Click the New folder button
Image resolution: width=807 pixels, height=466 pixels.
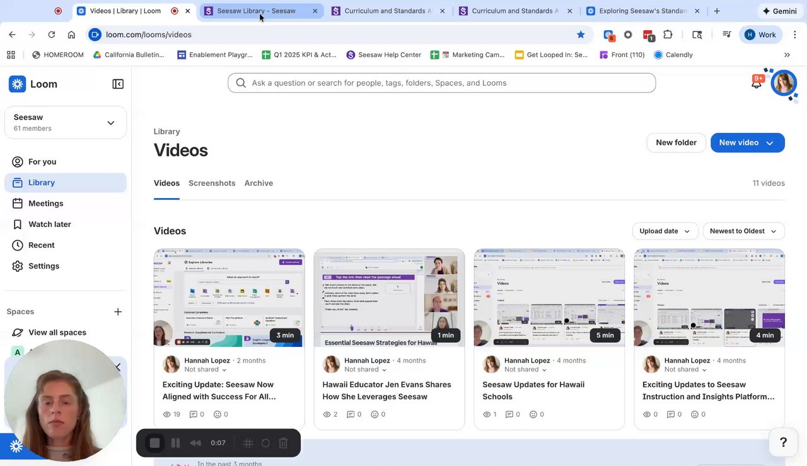676,143
